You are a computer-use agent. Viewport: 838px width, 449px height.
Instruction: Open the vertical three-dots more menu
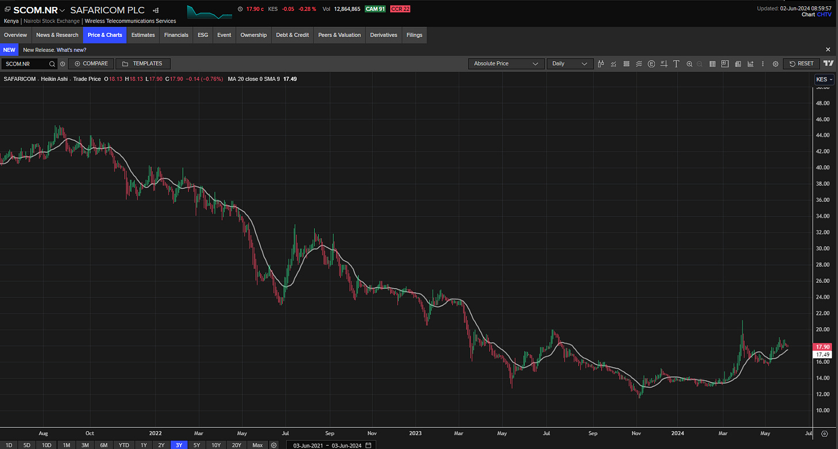pyautogui.click(x=763, y=64)
